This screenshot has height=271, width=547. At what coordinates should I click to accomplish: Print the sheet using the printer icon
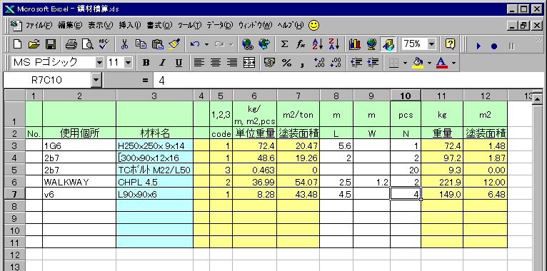point(71,44)
